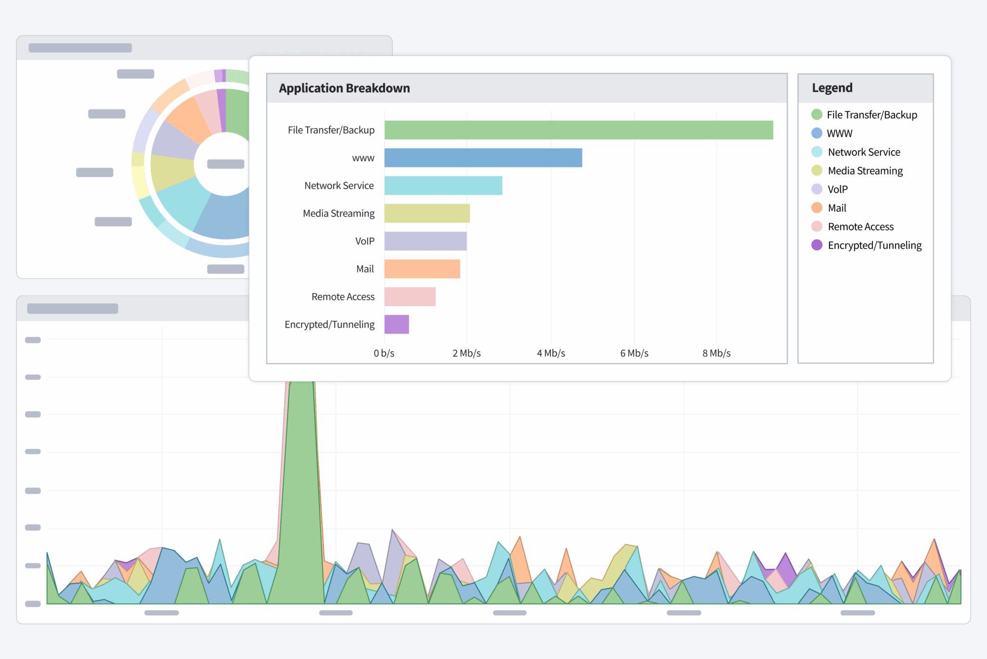Select the VoIP legend dot
The width and height of the screenshot is (987, 659).
tap(816, 189)
